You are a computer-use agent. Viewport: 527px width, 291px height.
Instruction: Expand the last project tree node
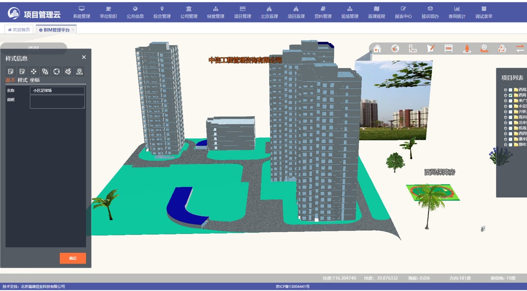(x=505, y=145)
